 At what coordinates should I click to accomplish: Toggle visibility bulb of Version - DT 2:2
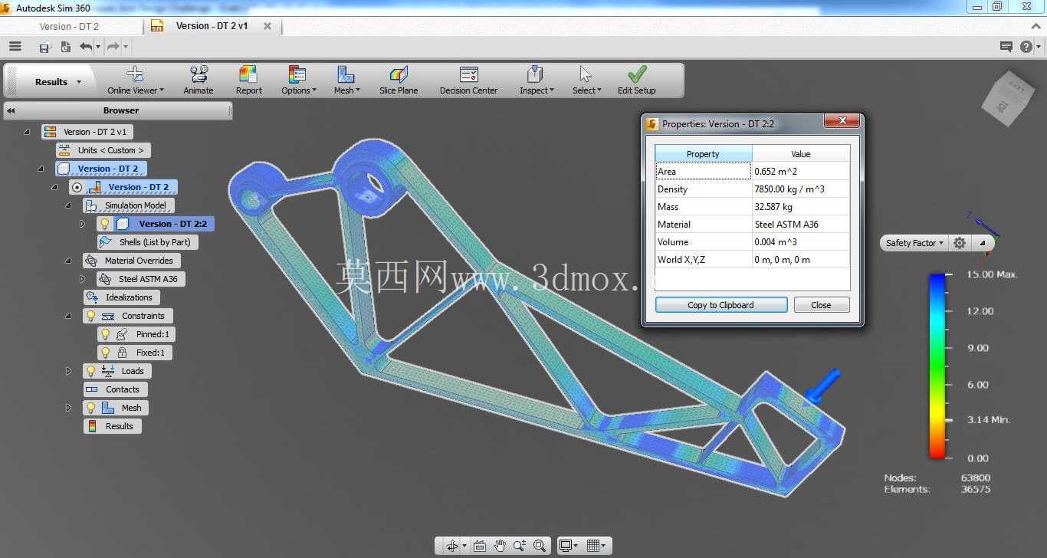(x=105, y=224)
